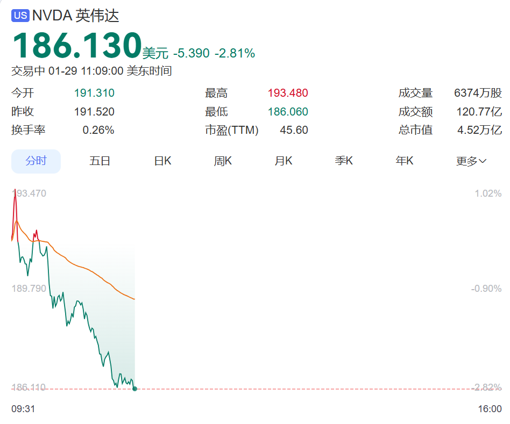Open the 季K quarterly chart tab
This screenshot has height=424, width=510.
[x=344, y=161]
